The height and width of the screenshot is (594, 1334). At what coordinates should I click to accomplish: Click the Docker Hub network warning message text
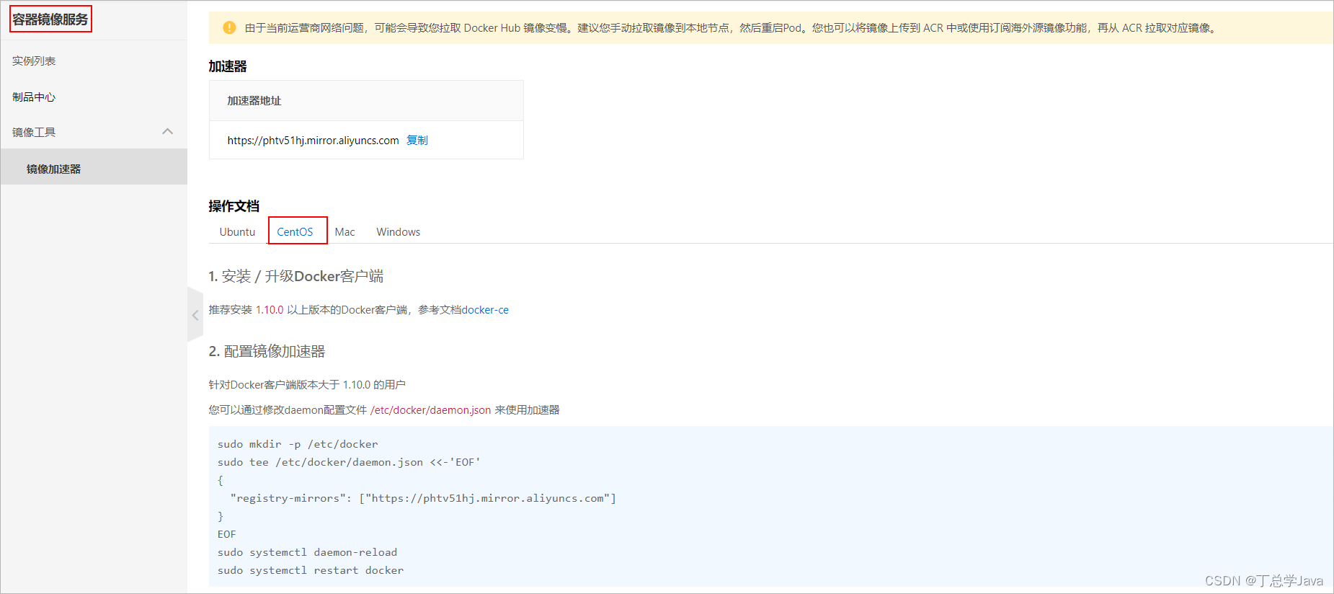(732, 27)
